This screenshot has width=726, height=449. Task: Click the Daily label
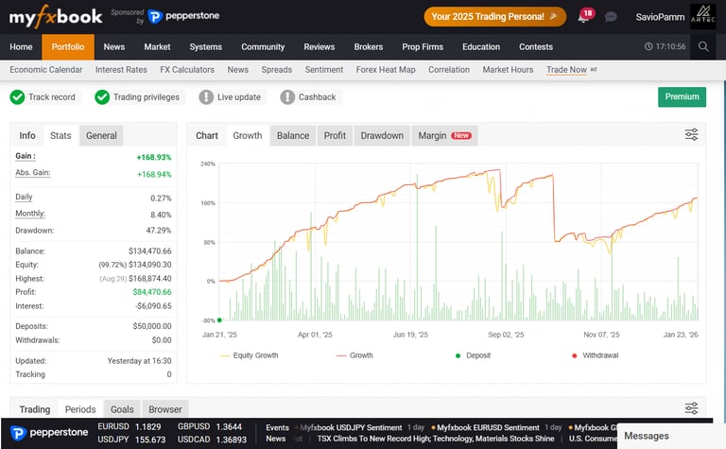pyautogui.click(x=24, y=198)
